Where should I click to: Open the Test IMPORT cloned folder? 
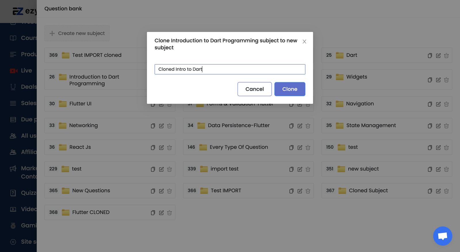click(x=97, y=55)
